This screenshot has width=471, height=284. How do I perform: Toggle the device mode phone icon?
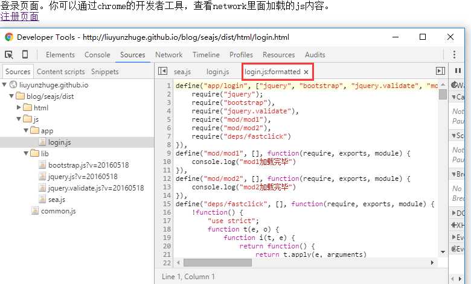pyautogui.click(x=25, y=54)
